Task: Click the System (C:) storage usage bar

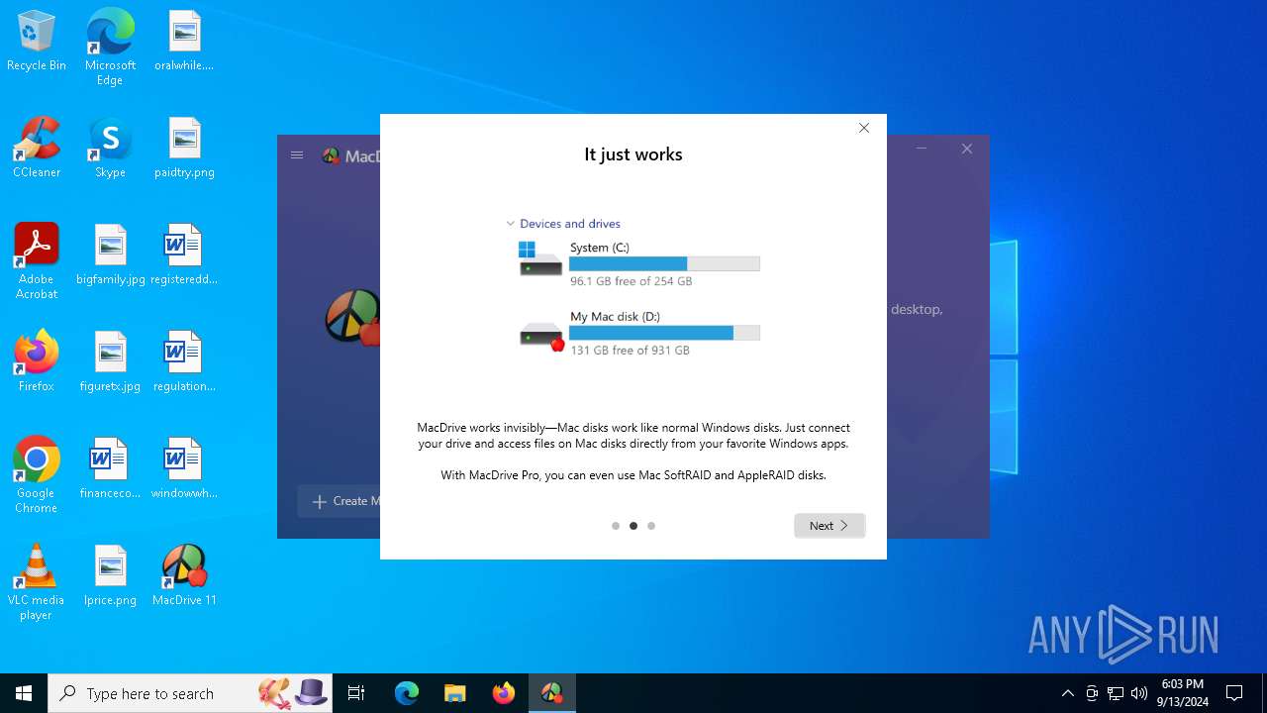Action: [x=664, y=264]
